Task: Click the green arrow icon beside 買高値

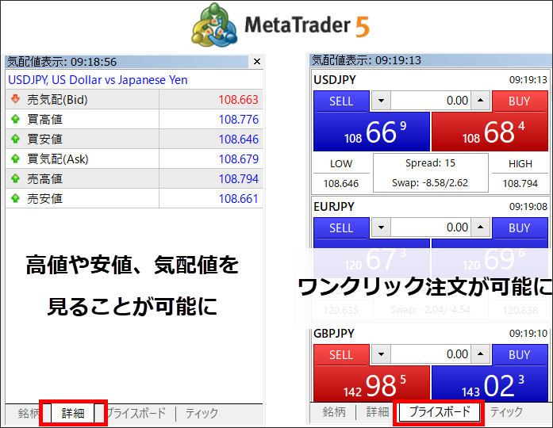Action: pos(14,120)
